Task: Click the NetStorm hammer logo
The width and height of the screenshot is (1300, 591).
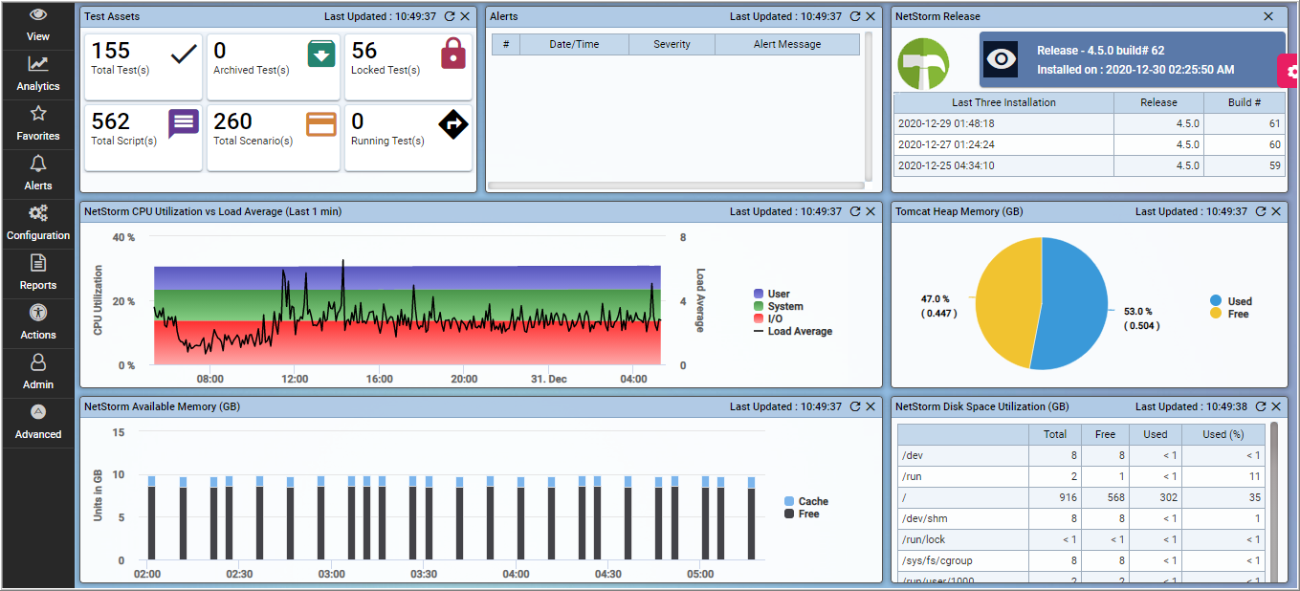Action: tap(923, 64)
